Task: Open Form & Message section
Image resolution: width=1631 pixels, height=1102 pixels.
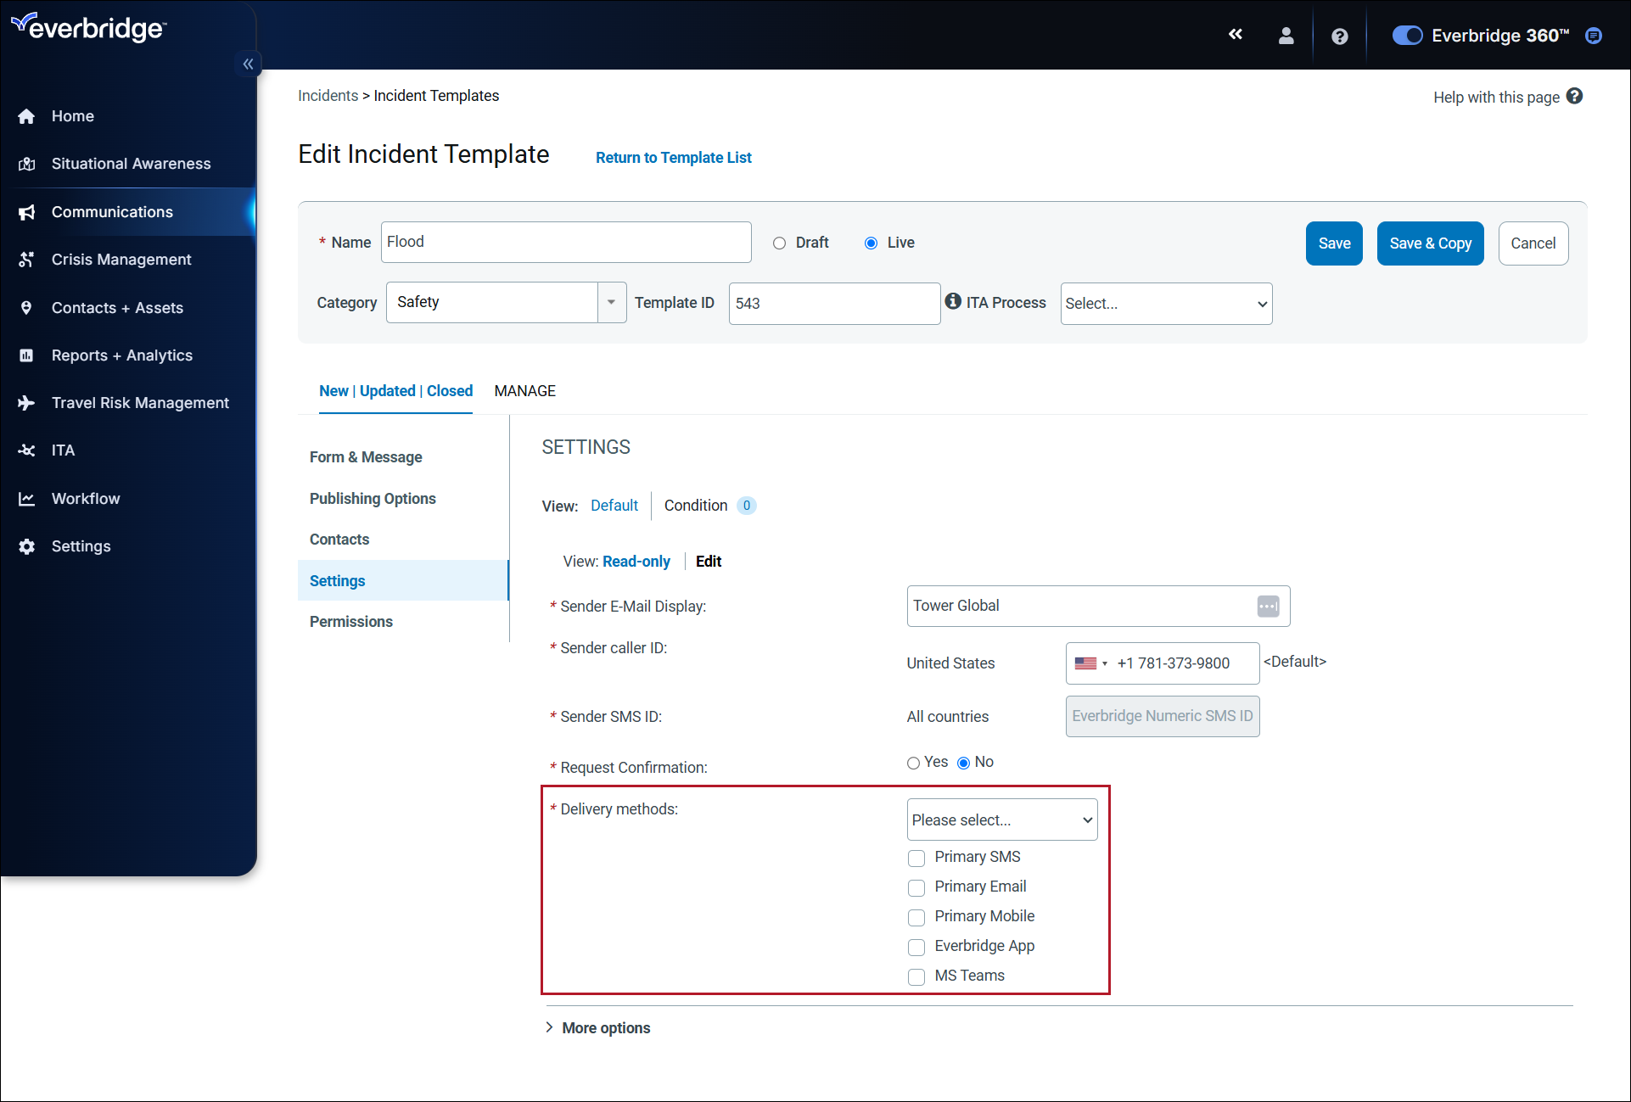Action: pyautogui.click(x=366, y=457)
